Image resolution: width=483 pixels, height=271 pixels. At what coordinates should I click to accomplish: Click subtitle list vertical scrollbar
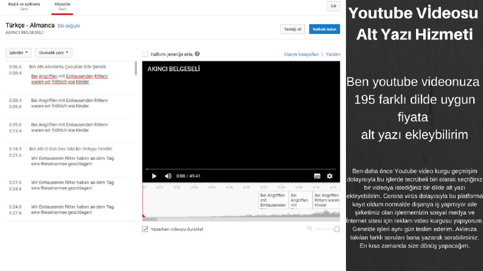136,68
